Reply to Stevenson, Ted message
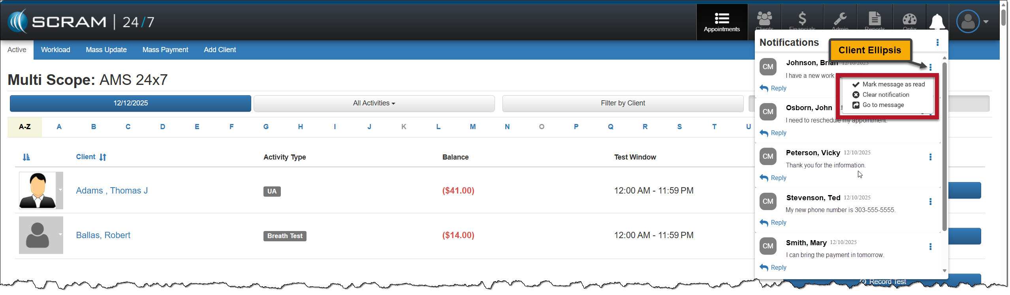Screen dimensions: 1010x295 [773, 223]
